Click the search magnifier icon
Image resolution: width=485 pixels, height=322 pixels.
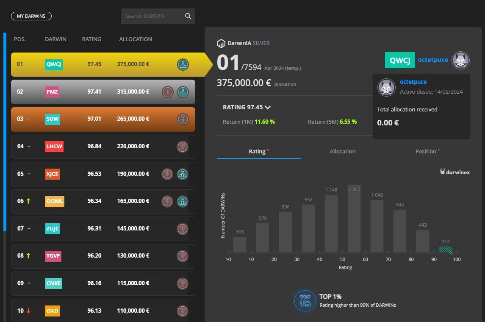pos(188,16)
